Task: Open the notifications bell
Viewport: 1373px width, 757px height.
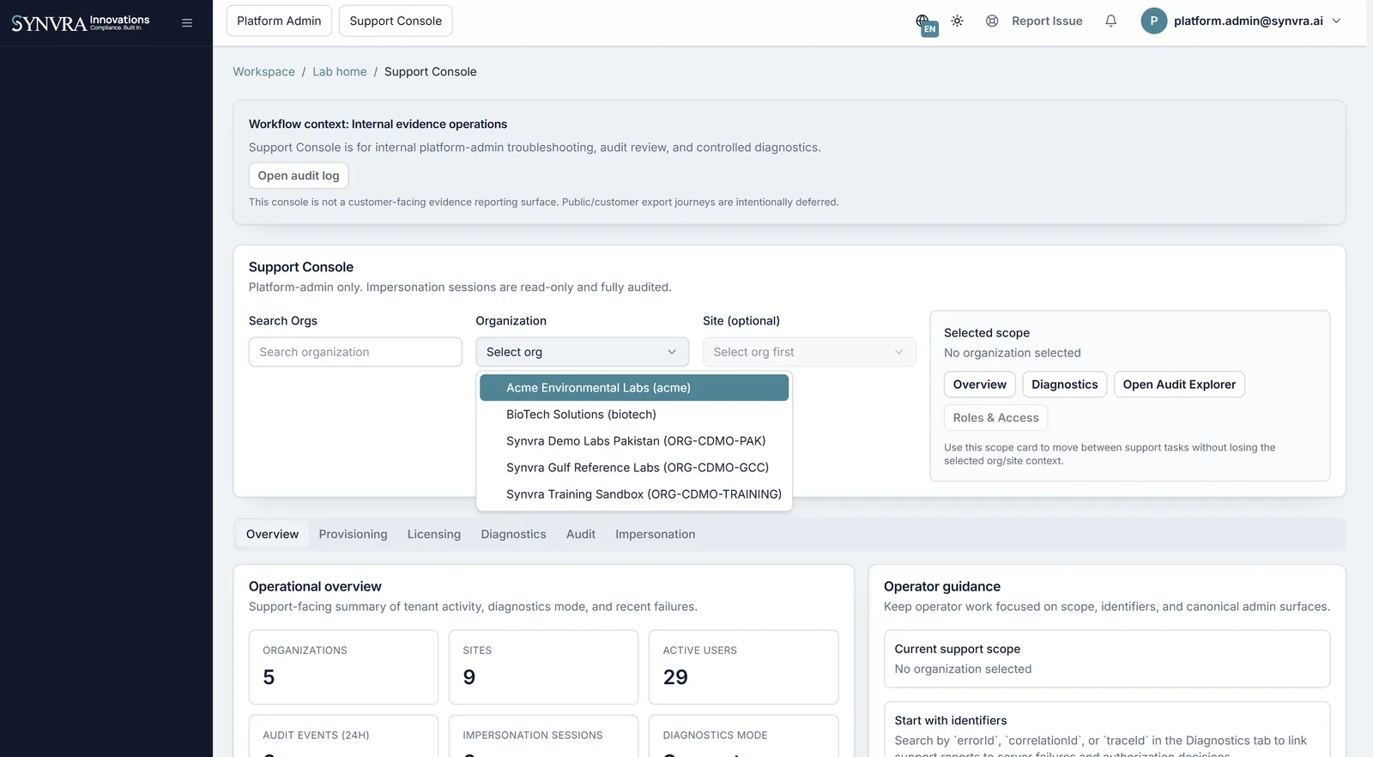Action: pyautogui.click(x=1110, y=21)
